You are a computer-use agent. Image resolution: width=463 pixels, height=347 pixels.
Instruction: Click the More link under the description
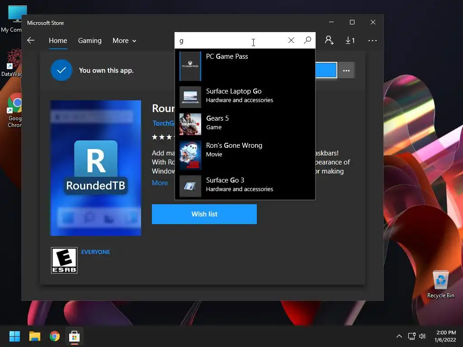160,183
